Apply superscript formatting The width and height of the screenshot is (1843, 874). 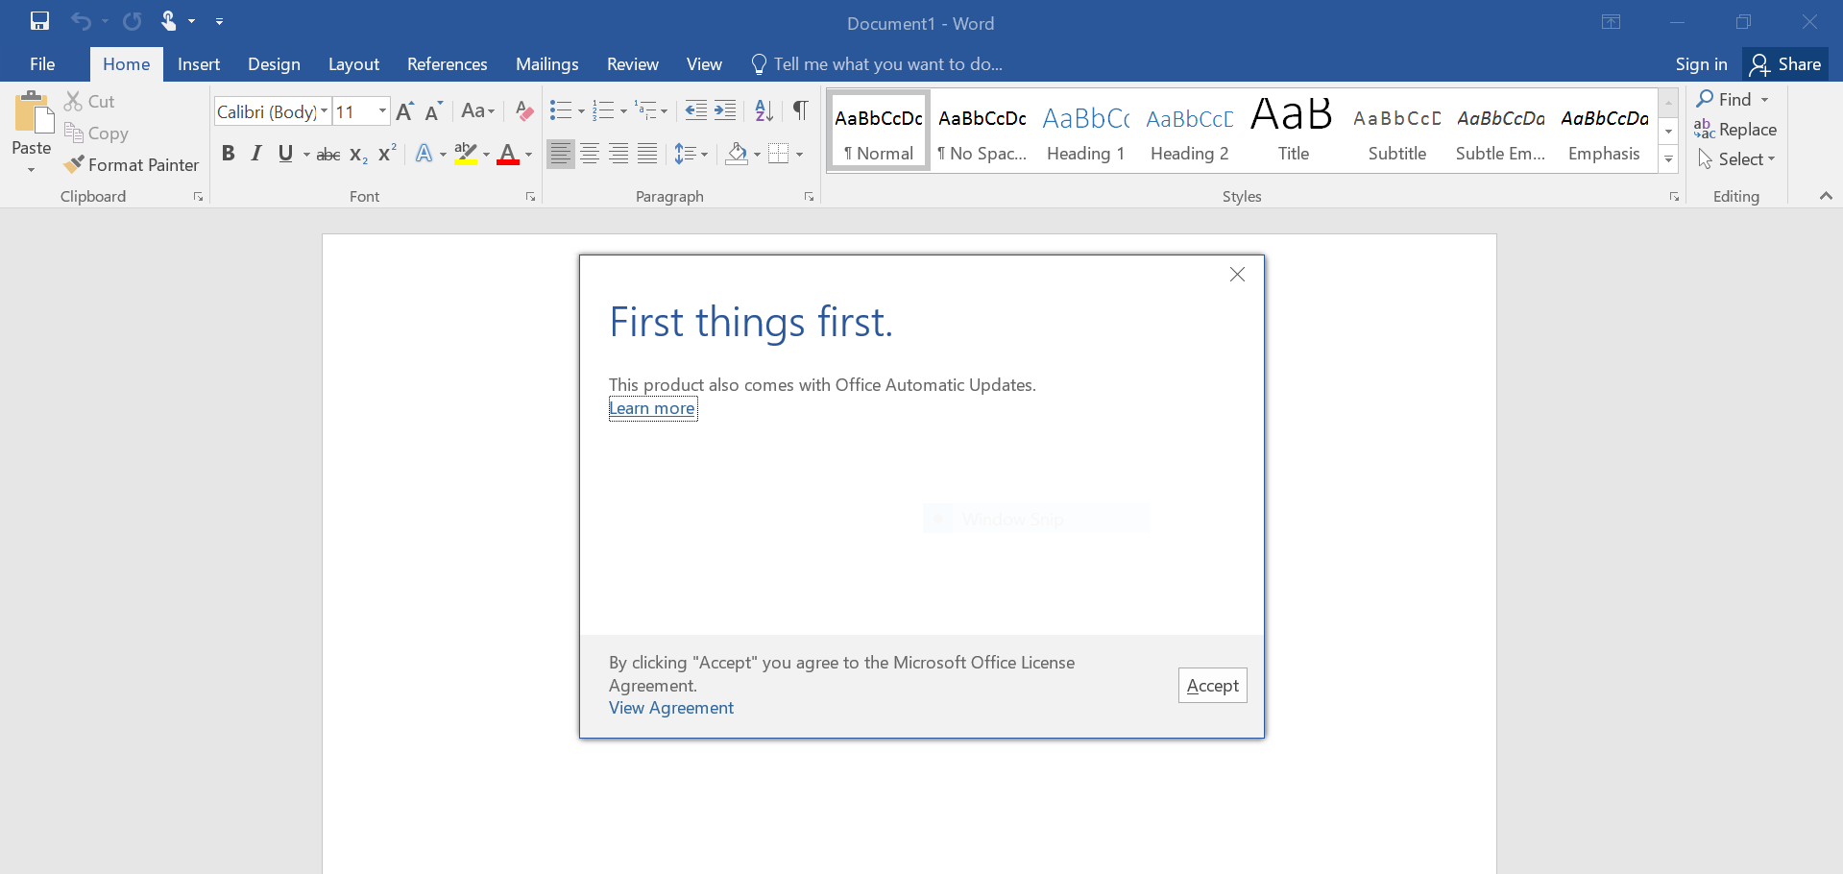387,153
